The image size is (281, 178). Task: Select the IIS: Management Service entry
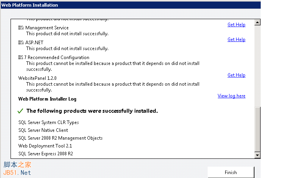[43, 28]
